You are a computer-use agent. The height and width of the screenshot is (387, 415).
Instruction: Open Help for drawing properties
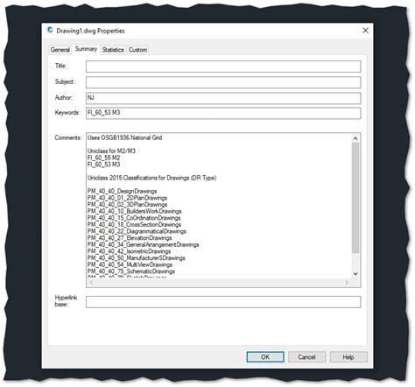pyautogui.click(x=348, y=357)
